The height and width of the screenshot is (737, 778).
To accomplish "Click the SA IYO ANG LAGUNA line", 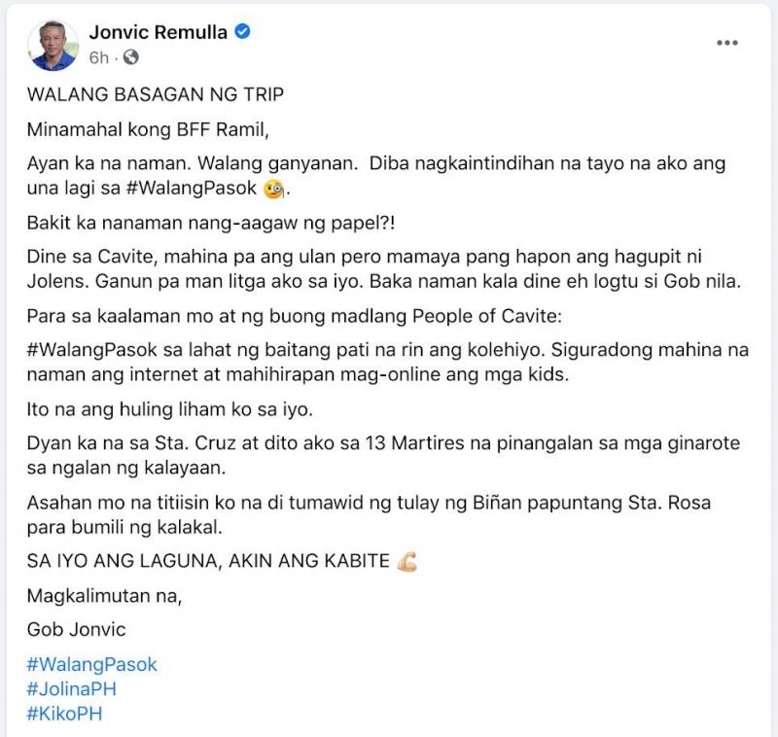I will 208,561.
